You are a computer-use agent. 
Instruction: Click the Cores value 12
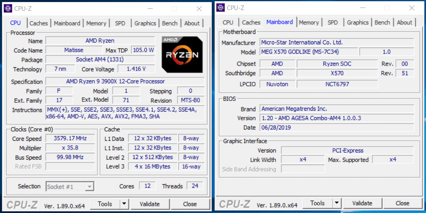(x=147, y=186)
